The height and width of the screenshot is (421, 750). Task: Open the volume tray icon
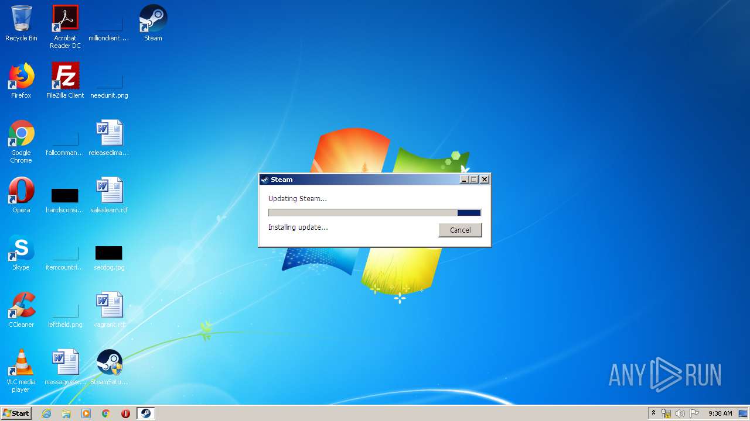click(x=680, y=413)
